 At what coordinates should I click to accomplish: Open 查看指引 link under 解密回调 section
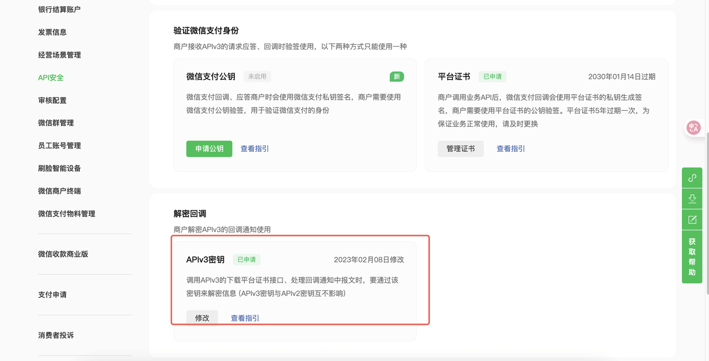[244, 318]
